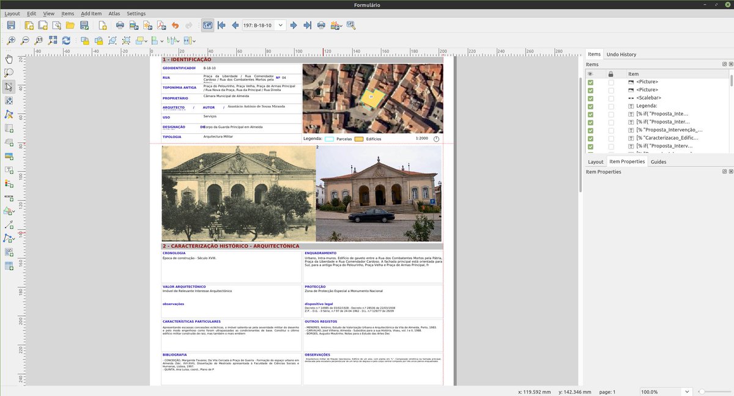Lock the selected items

pos(84,40)
